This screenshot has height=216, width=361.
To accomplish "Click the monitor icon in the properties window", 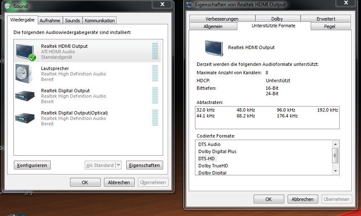I will click(x=214, y=48).
